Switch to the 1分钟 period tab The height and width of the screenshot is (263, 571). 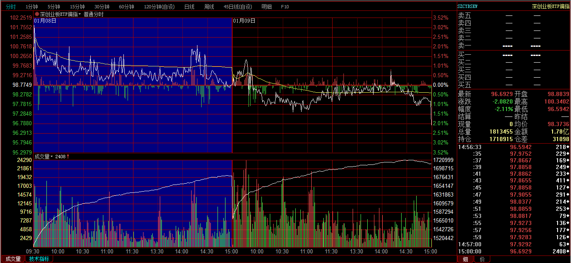[x=32, y=7]
